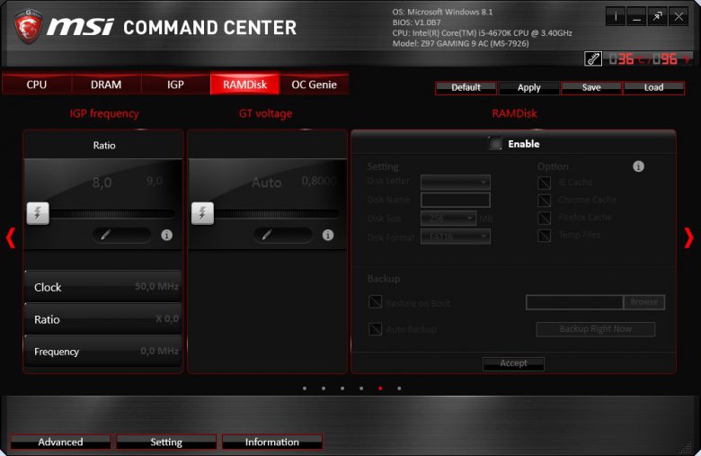Click the pencil edit field under IGP Ratio

(121, 235)
